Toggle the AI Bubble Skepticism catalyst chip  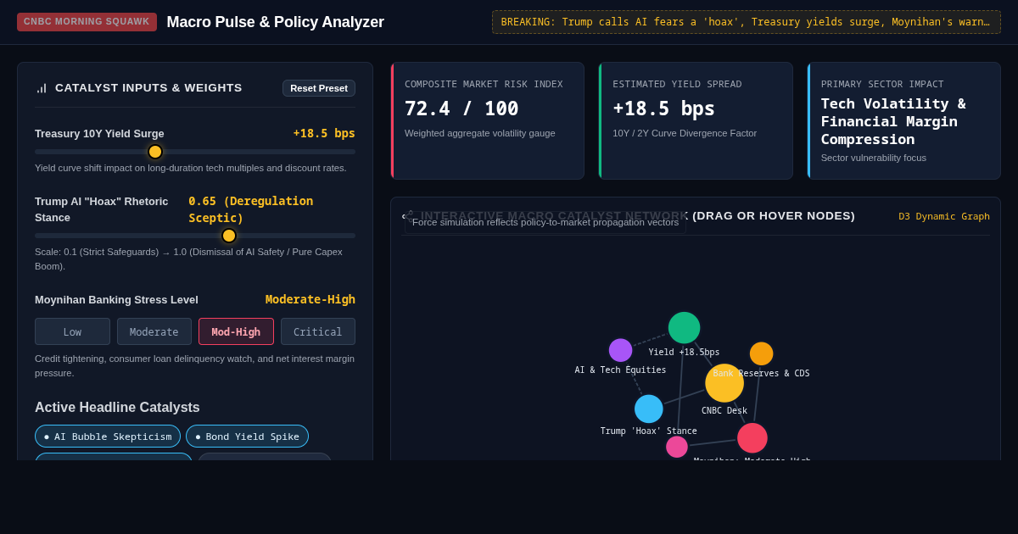coord(108,437)
